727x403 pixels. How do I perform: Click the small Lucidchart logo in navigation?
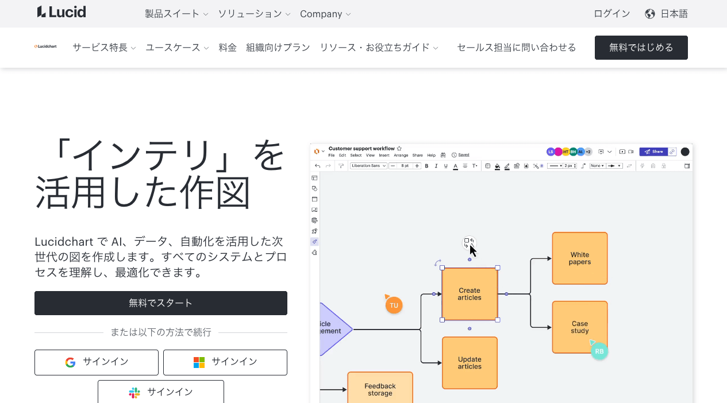coord(45,46)
